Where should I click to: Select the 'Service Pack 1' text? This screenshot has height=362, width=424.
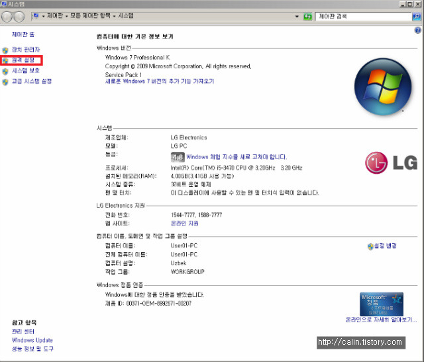click(x=123, y=75)
